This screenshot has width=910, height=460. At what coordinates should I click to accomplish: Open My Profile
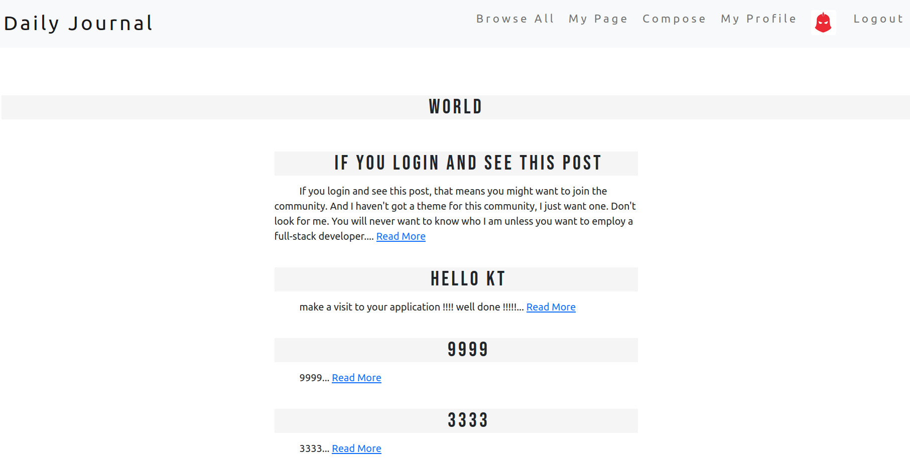[x=758, y=19]
